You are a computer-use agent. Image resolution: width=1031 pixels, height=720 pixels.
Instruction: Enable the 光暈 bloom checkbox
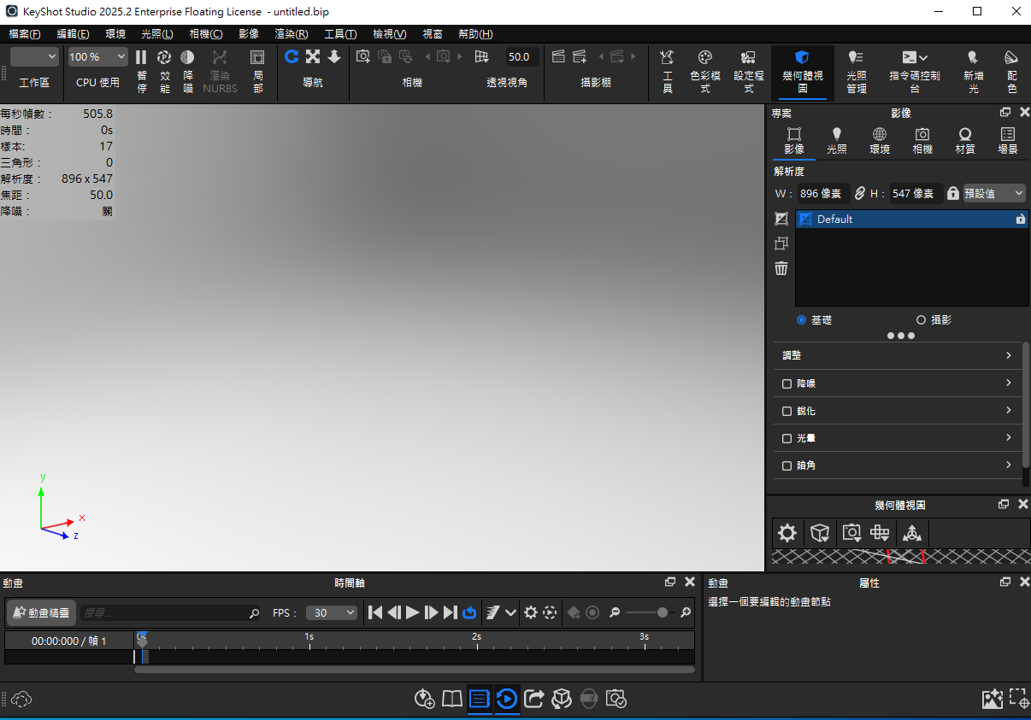click(787, 438)
